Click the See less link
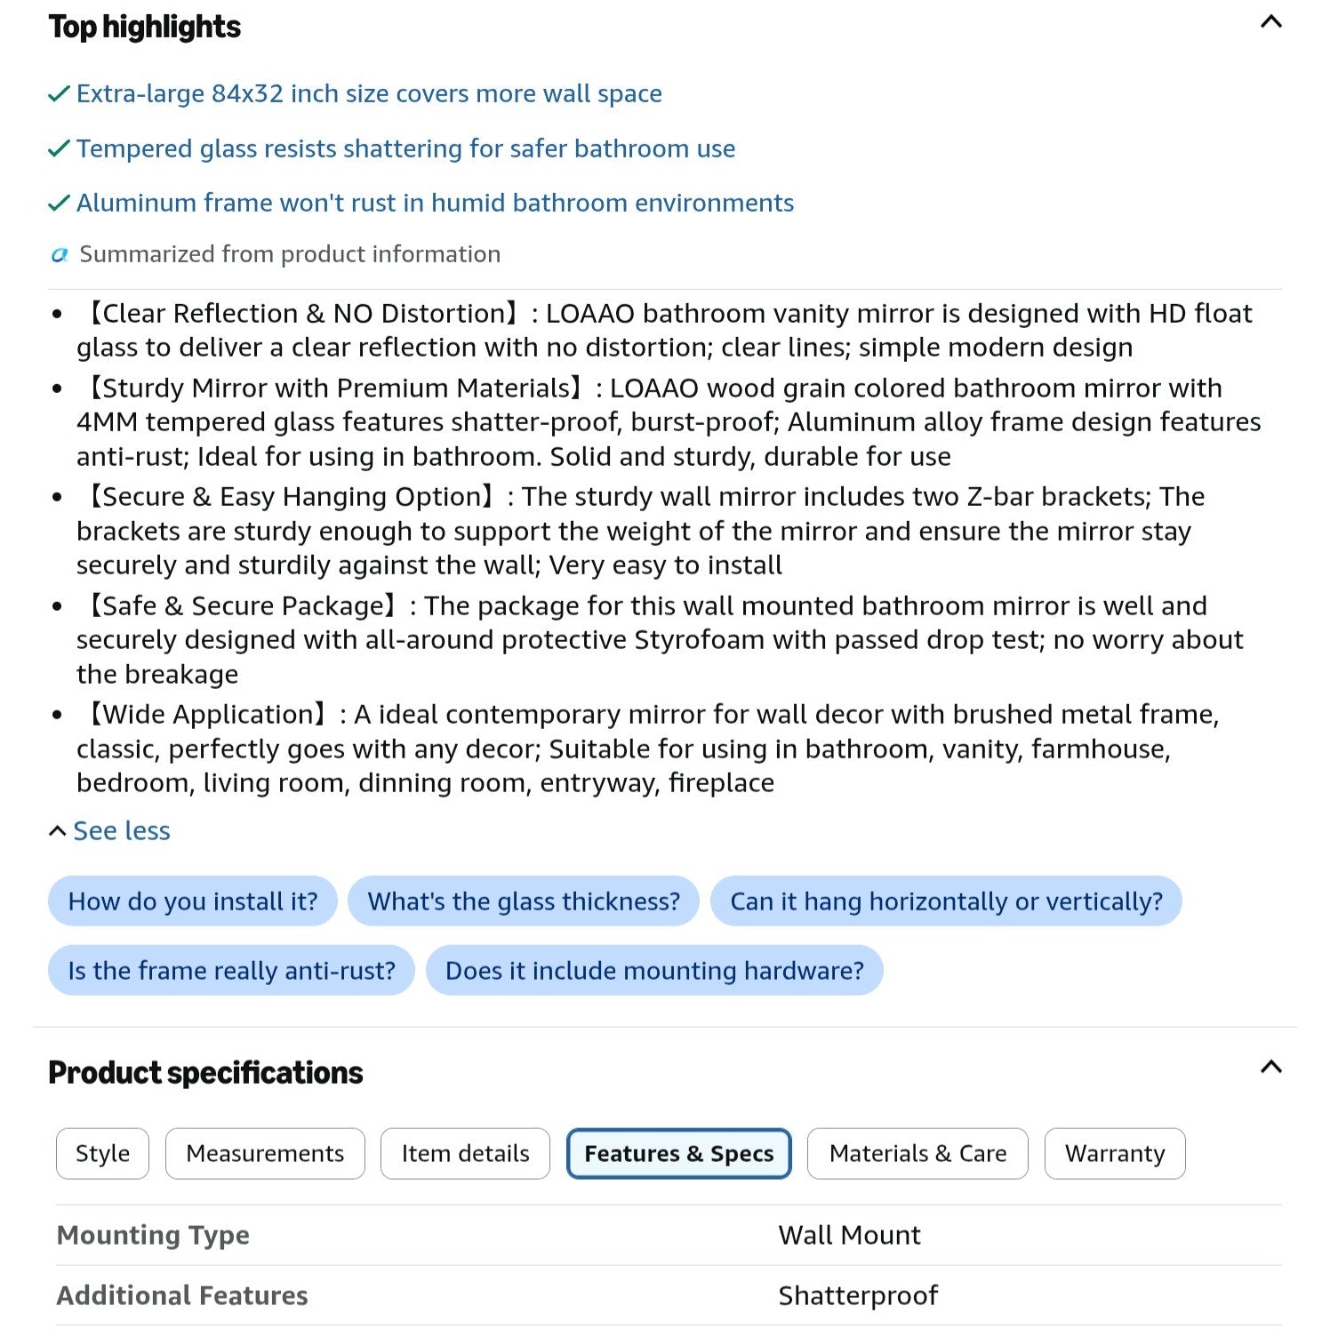 pos(122,831)
